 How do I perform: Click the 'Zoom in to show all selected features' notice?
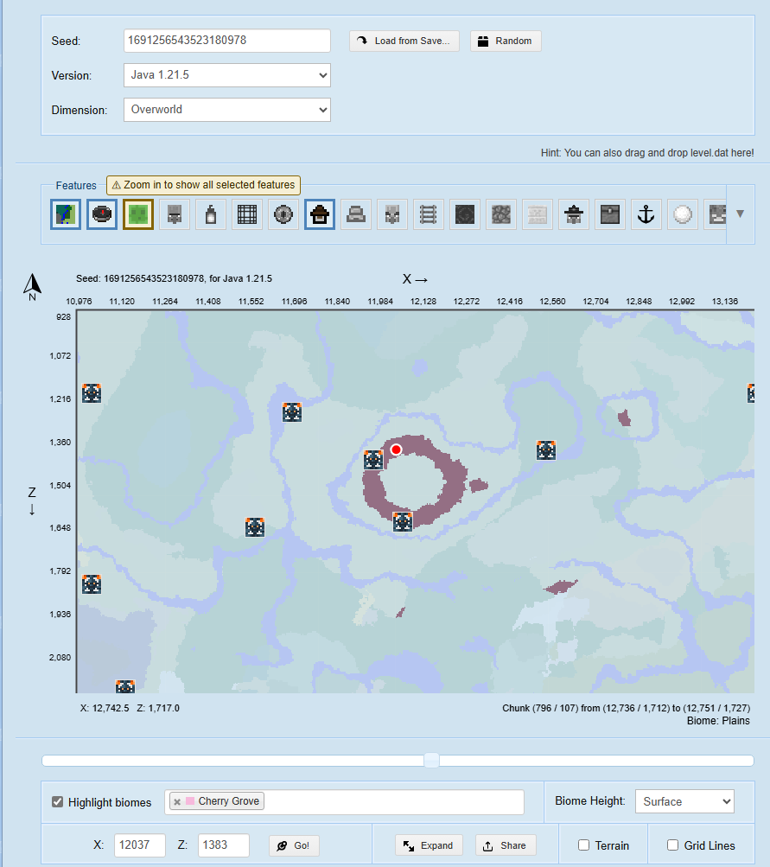(203, 185)
